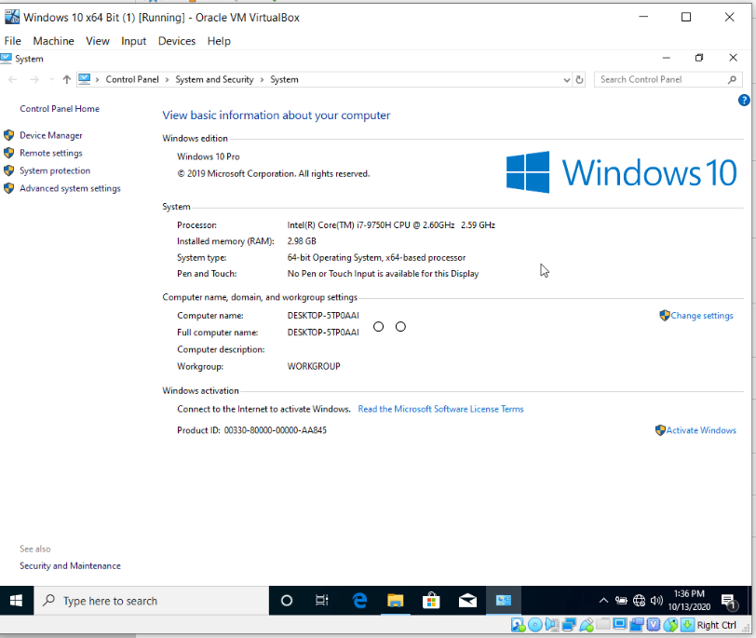Viewport: 756px width, 638px height.
Task: Click the WORKGROUP value
Action: pyautogui.click(x=314, y=366)
